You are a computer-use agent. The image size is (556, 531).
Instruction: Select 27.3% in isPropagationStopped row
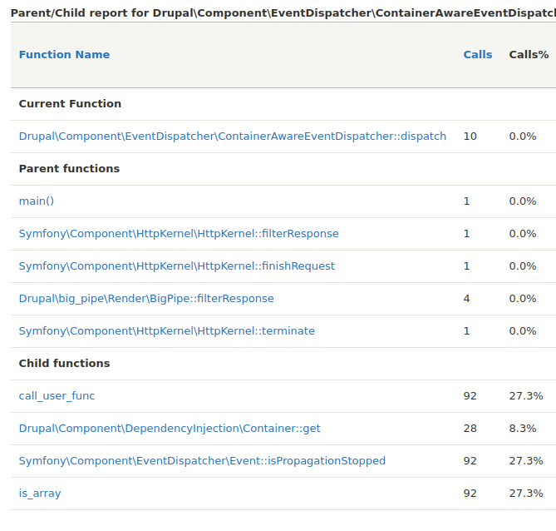click(x=526, y=461)
